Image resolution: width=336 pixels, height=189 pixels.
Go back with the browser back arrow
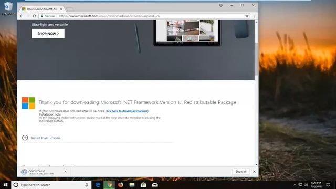(22, 16)
